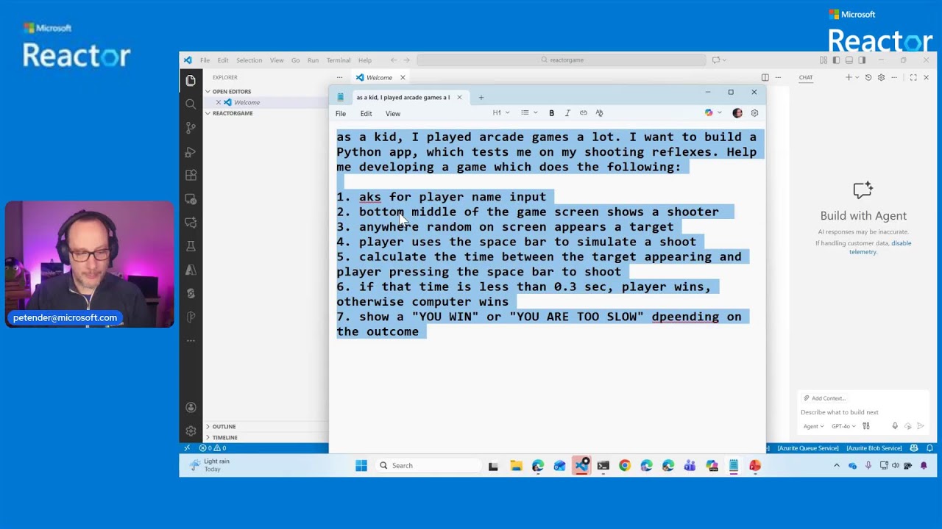Image resolution: width=942 pixels, height=529 pixels.
Task: Open the Search view in the VS Code activity bar
Action: click(191, 104)
